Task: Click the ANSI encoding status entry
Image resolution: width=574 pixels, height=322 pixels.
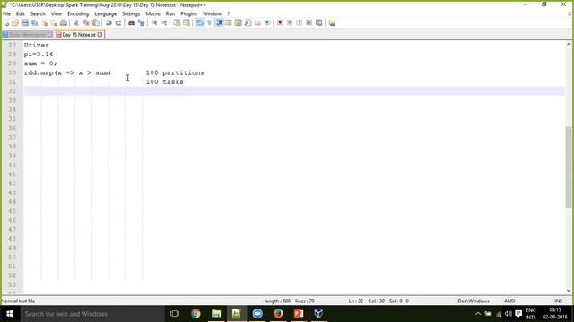Action: (x=509, y=301)
